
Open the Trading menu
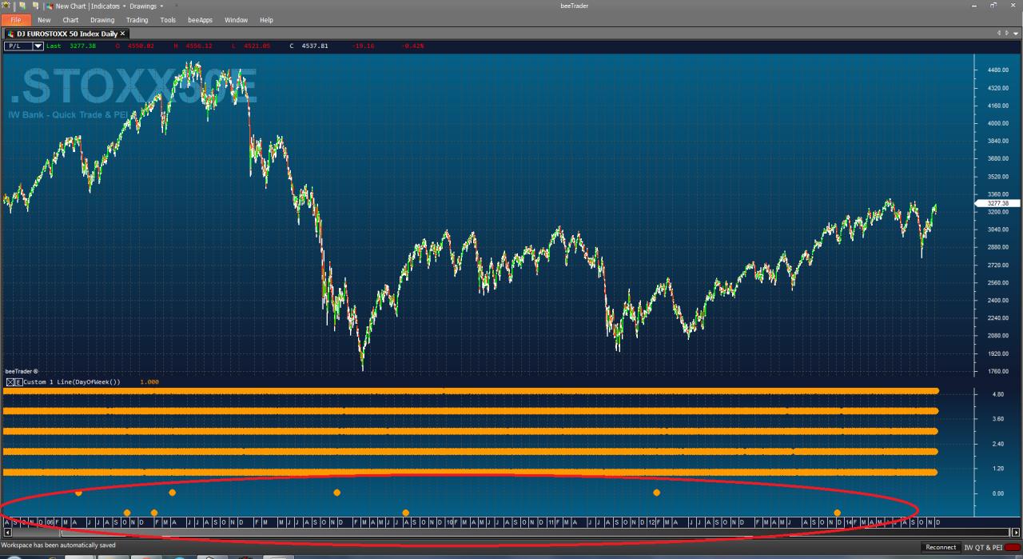click(137, 20)
